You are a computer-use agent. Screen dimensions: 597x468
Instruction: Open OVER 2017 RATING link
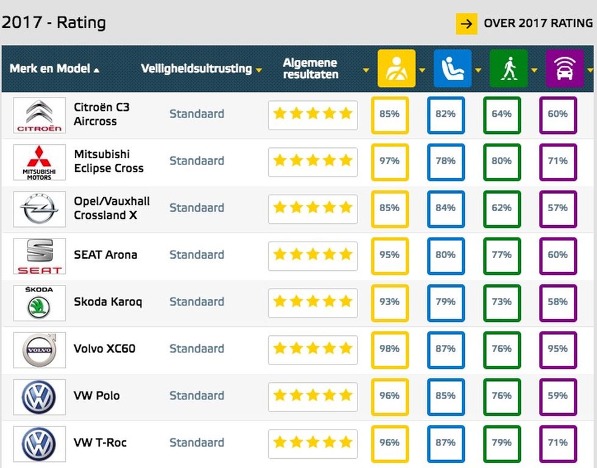(538, 23)
